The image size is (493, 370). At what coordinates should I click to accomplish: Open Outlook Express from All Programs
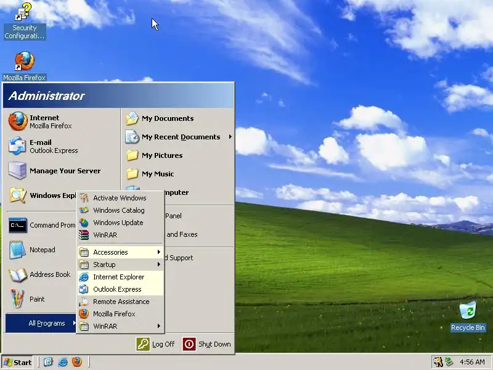[120, 289]
